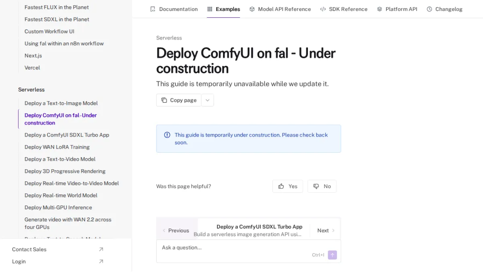
Task: Click the arrow icon beside Contact Sales
Action: [101, 249]
